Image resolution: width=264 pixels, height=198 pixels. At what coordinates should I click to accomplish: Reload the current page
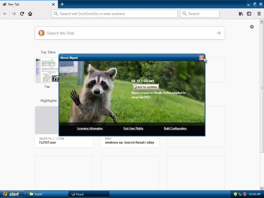(x=22, y=14)
